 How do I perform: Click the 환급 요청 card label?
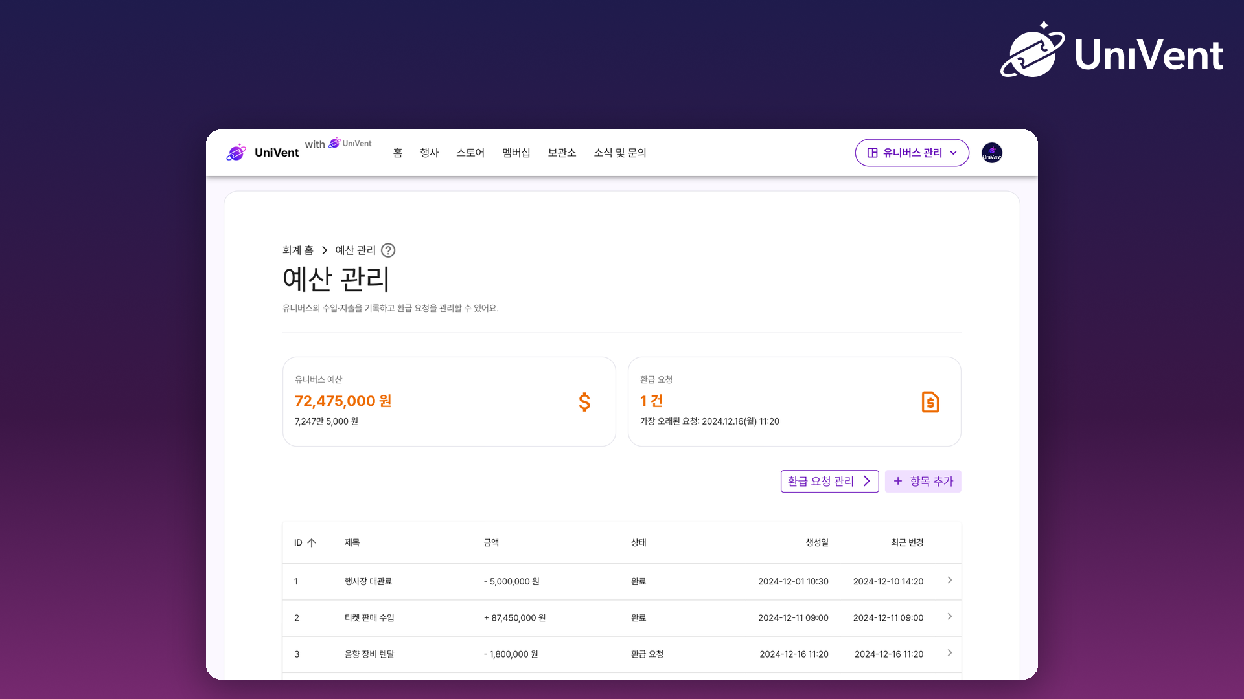pos(656,380)
